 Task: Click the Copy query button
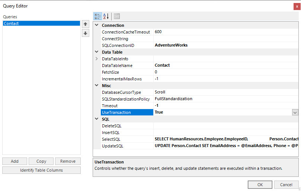(x=41, y=161)
